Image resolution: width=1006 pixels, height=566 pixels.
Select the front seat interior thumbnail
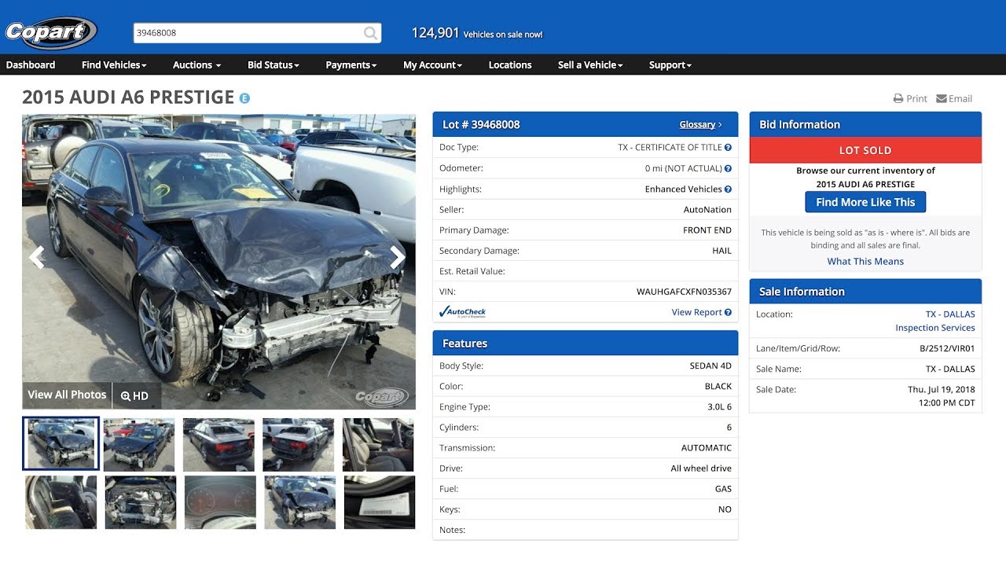[378, 445]
